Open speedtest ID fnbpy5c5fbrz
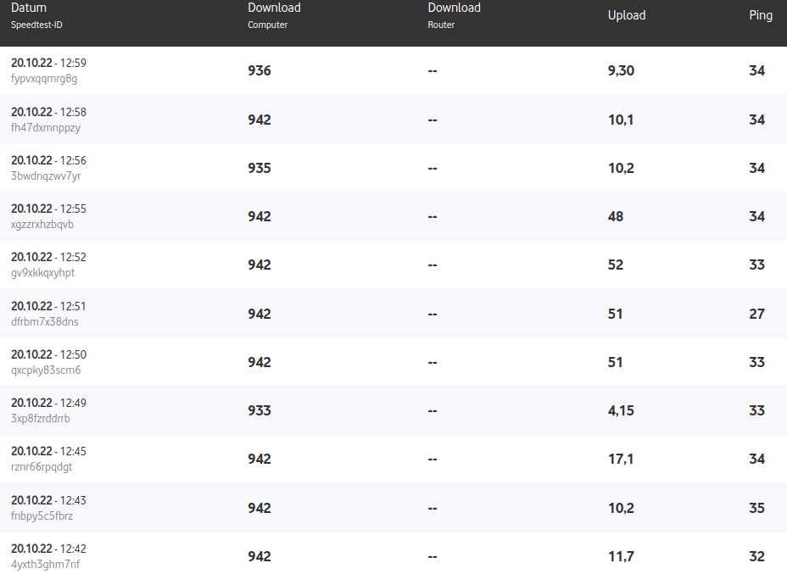 tap(42, 516)
